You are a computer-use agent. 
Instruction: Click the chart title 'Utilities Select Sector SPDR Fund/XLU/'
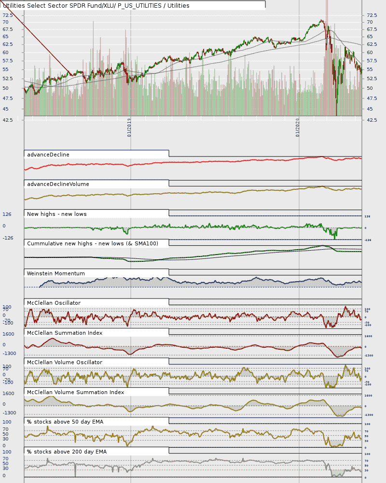[58, 5]
